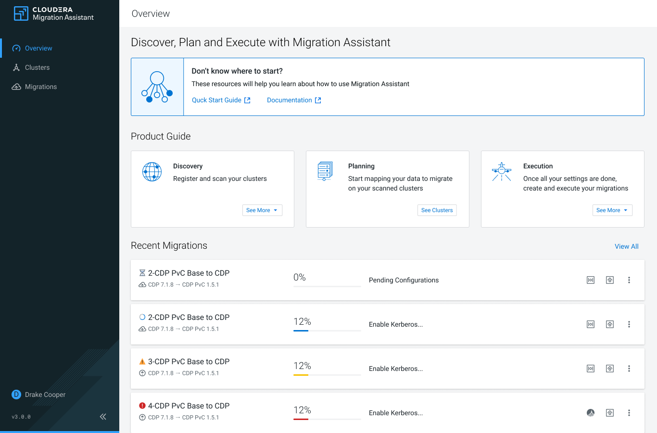The height and width of the screenshot is (433, 657).
Task: Click View All recent migrations
Action: tap(626, 246)
